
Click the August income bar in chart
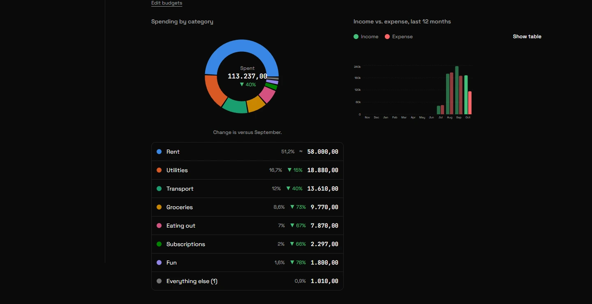pyautogui.click(x=448, y=94)
